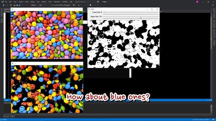Image resolution: width=216 pixels, height=121 pixels.
Task: Click the live share feedback icon top-right
Action: click(x=213, y=5)
